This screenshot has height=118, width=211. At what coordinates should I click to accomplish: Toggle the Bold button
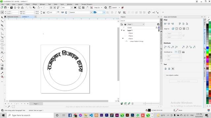coord(112,12)
